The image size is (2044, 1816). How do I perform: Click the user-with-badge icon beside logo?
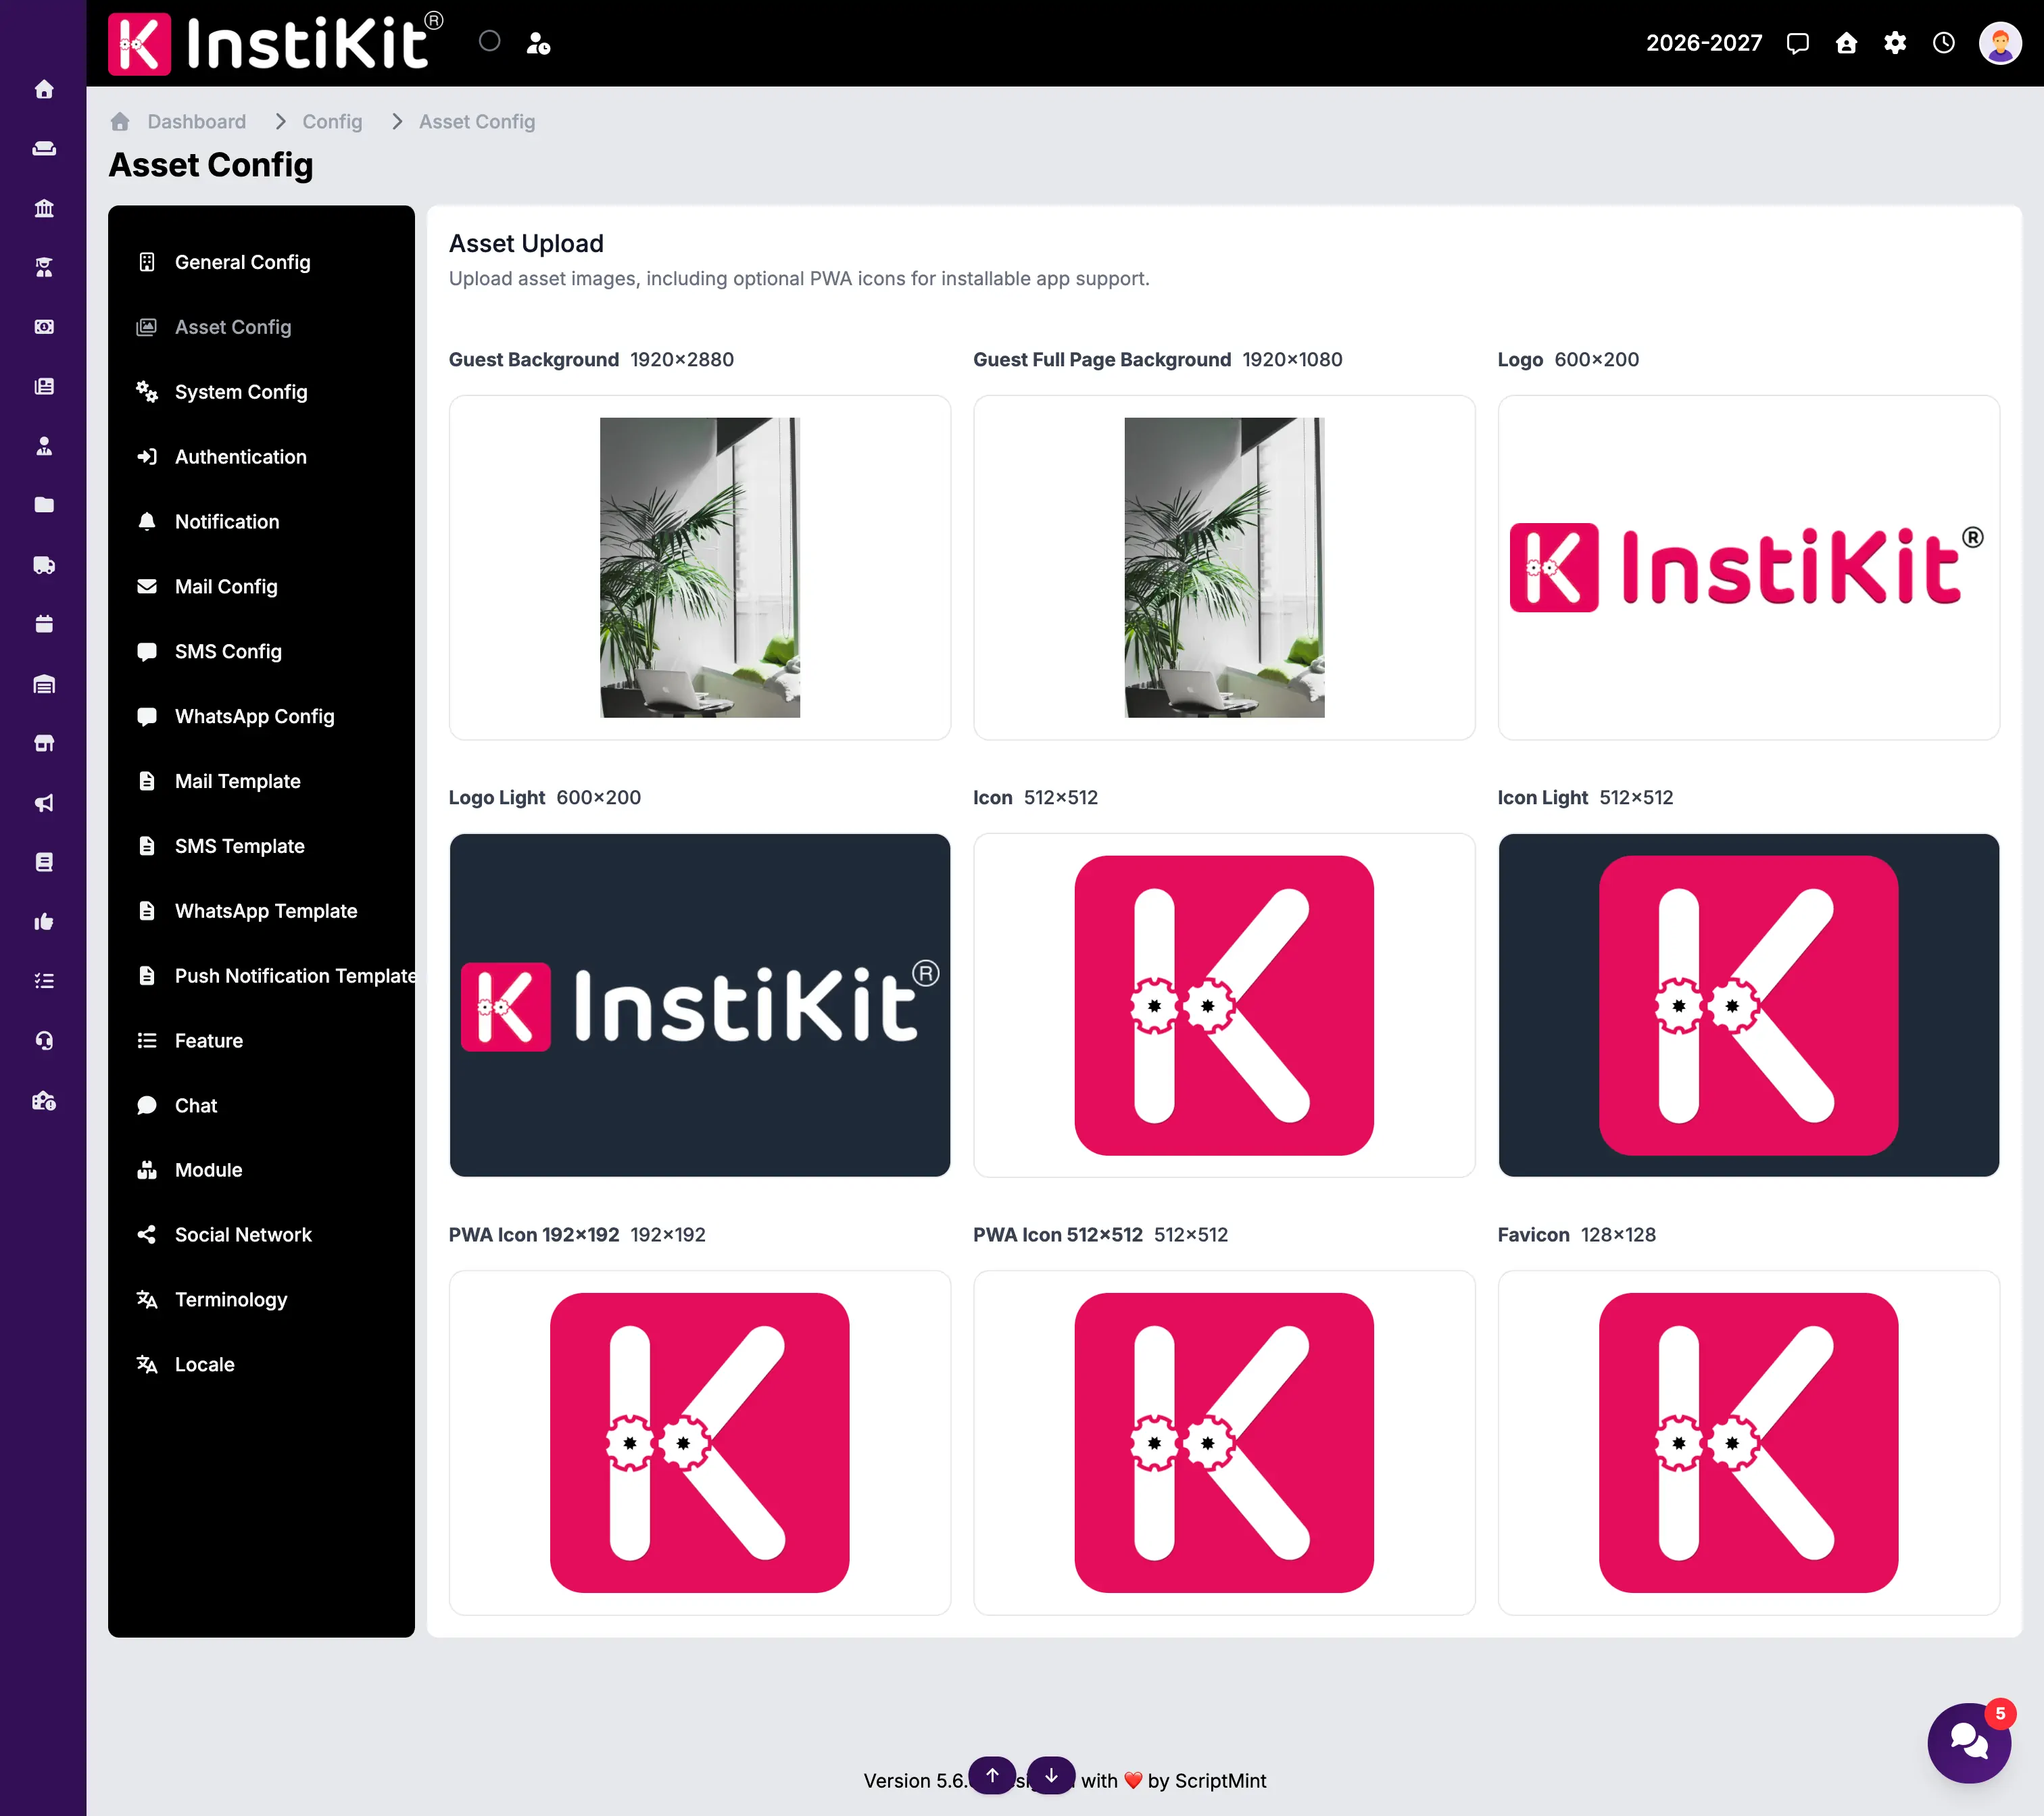(x=538, y=43)
